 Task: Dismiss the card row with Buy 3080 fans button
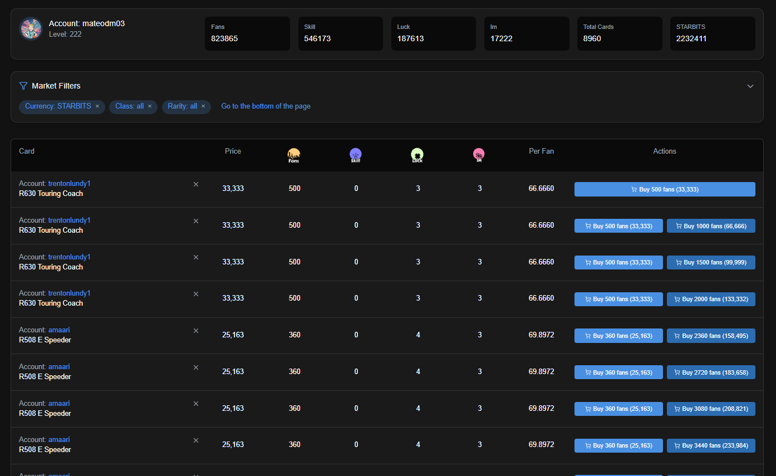(x=196, y=404)
